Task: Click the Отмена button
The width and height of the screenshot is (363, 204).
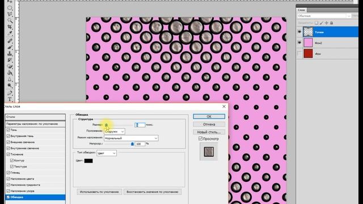Action: [x=209, y=124]
